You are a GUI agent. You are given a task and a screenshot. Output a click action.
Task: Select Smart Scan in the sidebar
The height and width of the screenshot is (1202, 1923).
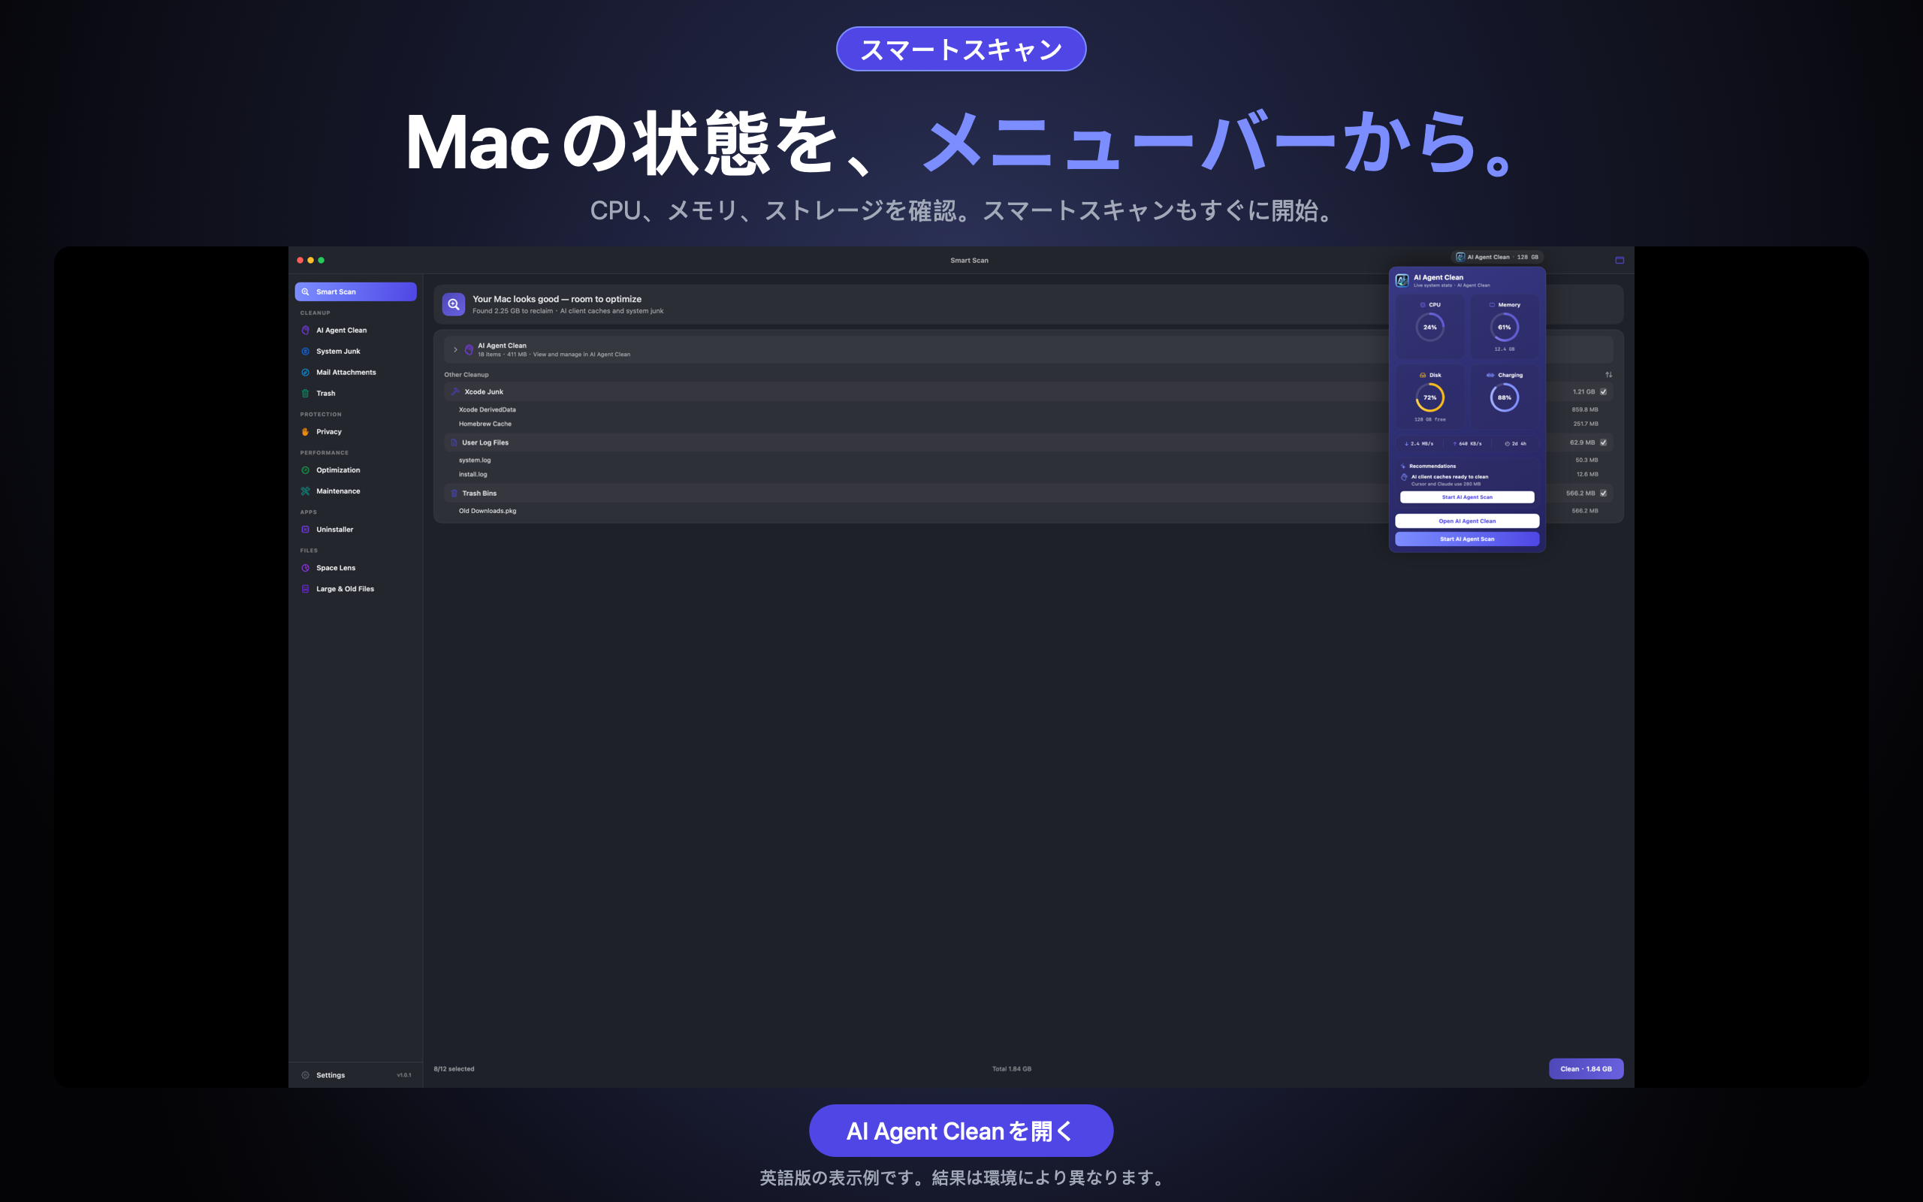(x=355, y=291)
